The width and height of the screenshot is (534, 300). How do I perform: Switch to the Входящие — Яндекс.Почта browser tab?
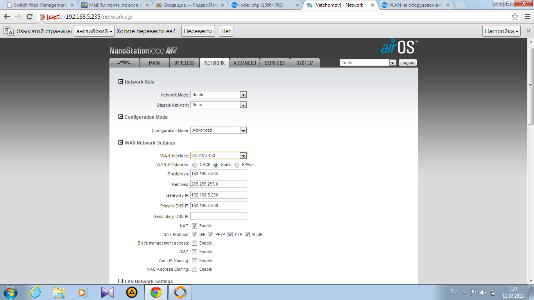pos(190,5)
